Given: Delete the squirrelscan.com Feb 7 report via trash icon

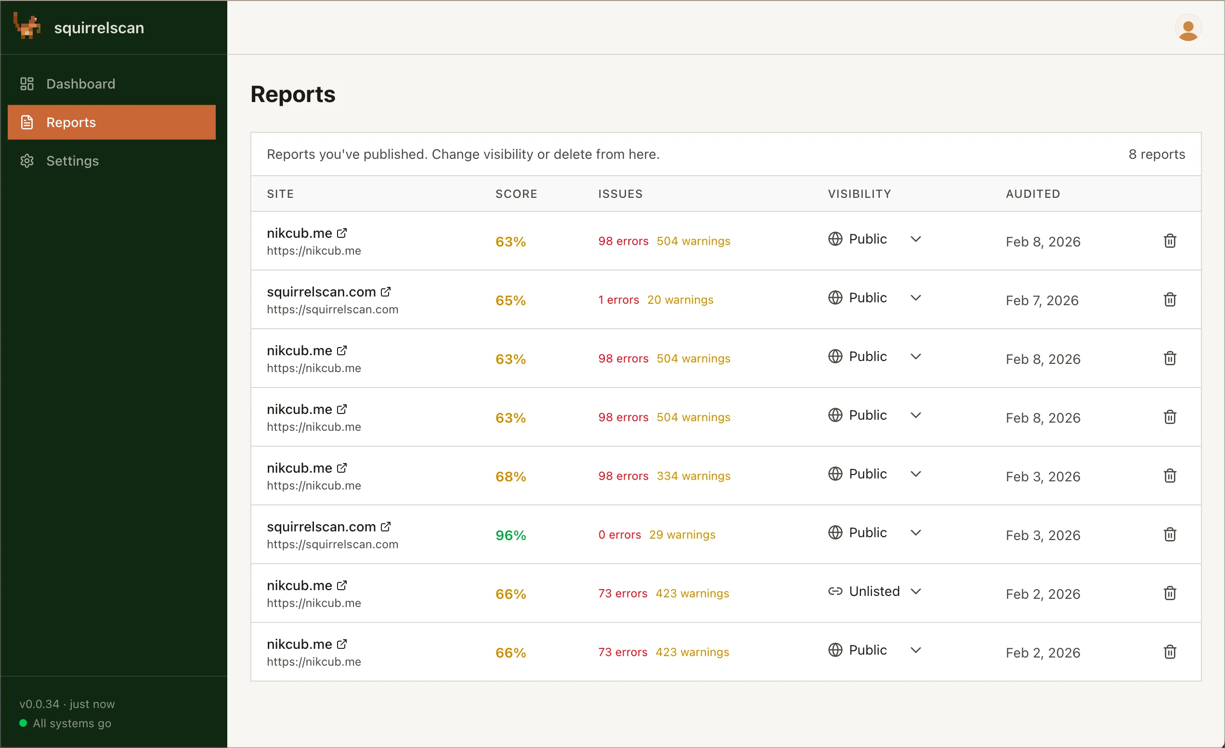Looking at the screenshot, I should pos(1170,299).
